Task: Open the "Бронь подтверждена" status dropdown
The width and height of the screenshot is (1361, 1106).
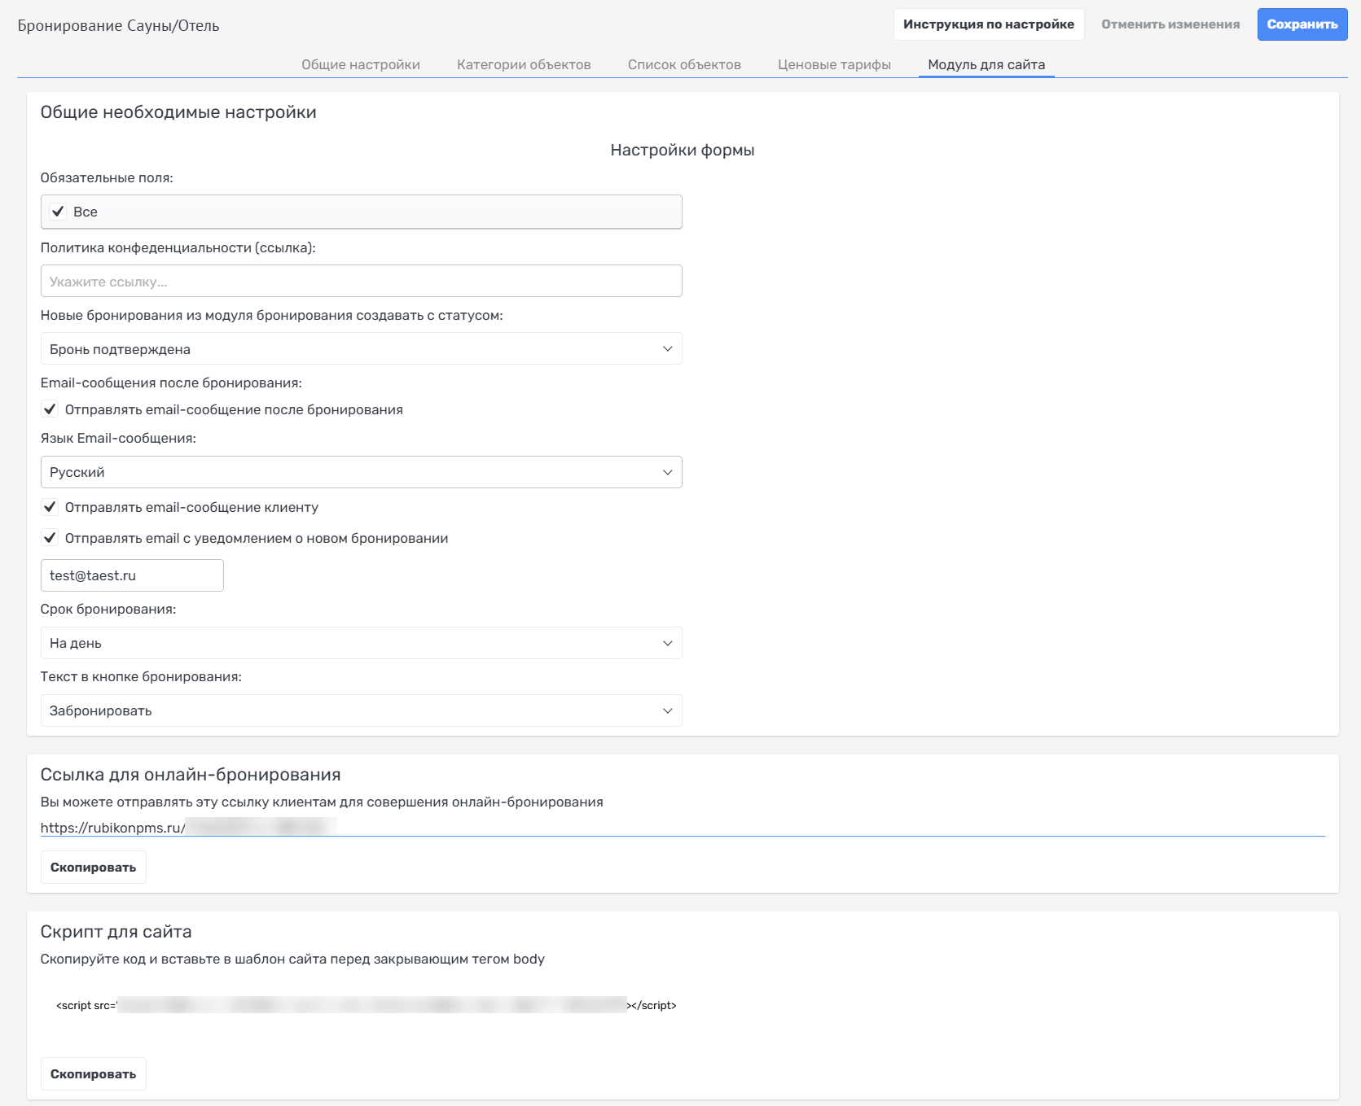Action: tap(361, 348)
